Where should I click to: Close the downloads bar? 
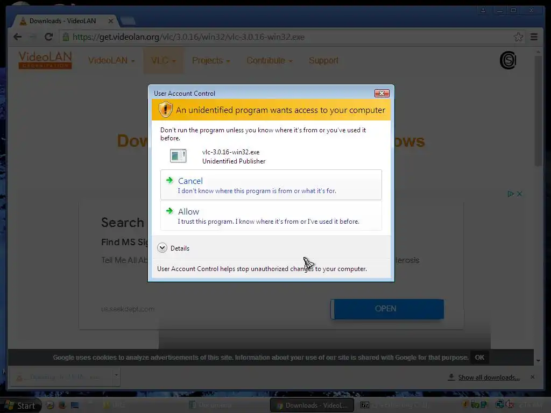tap(532, 377)
